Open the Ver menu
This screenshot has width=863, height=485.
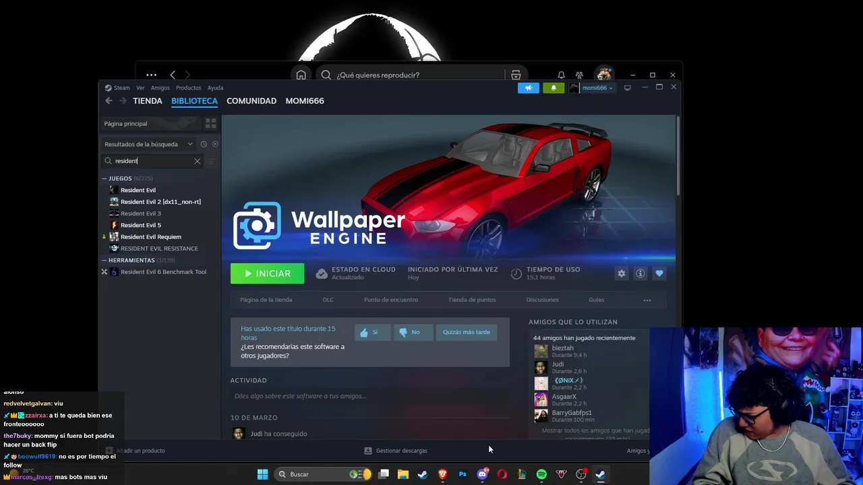[x=140, y=88]
